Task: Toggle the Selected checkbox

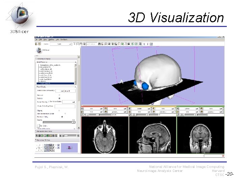Action: tap(59, 95)
